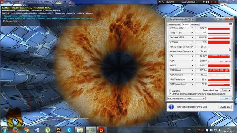
Task: Enable the Log to file checkbox
Action: 170,91
